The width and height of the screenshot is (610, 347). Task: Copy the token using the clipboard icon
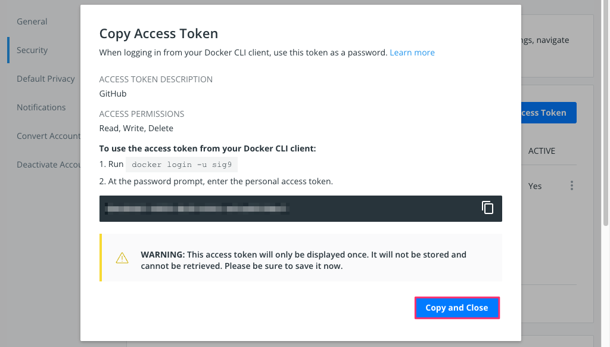click(x=487, y=207)
